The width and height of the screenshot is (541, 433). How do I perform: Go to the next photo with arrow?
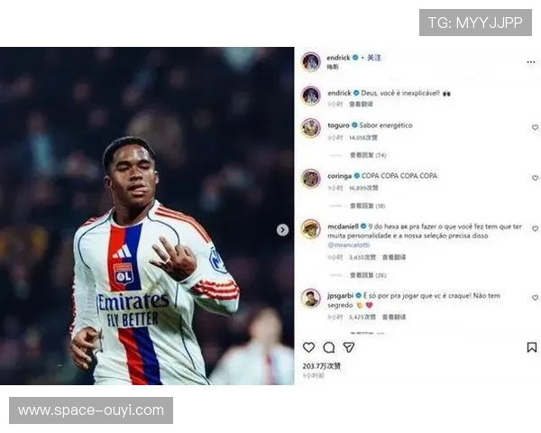pos(282,230)
